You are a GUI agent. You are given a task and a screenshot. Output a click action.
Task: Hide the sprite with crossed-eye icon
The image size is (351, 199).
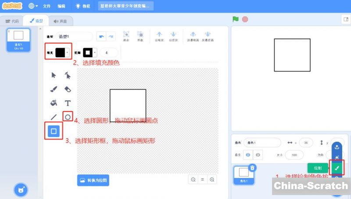pos(258,155)
